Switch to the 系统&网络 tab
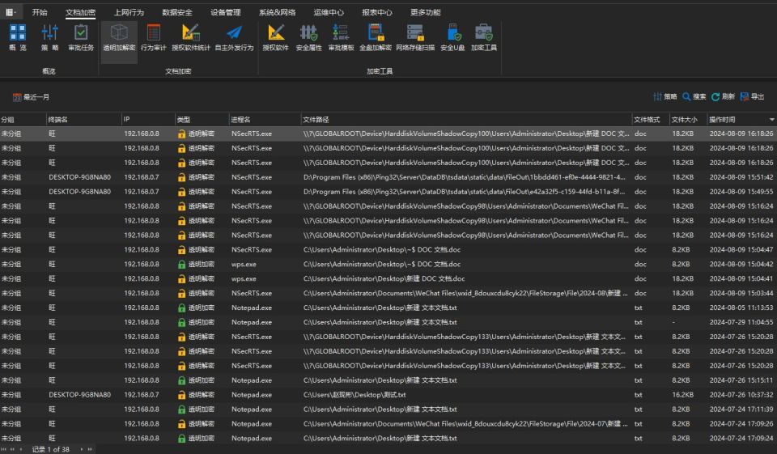This screenshot has height=454, width=777. (x=277, y=12)
